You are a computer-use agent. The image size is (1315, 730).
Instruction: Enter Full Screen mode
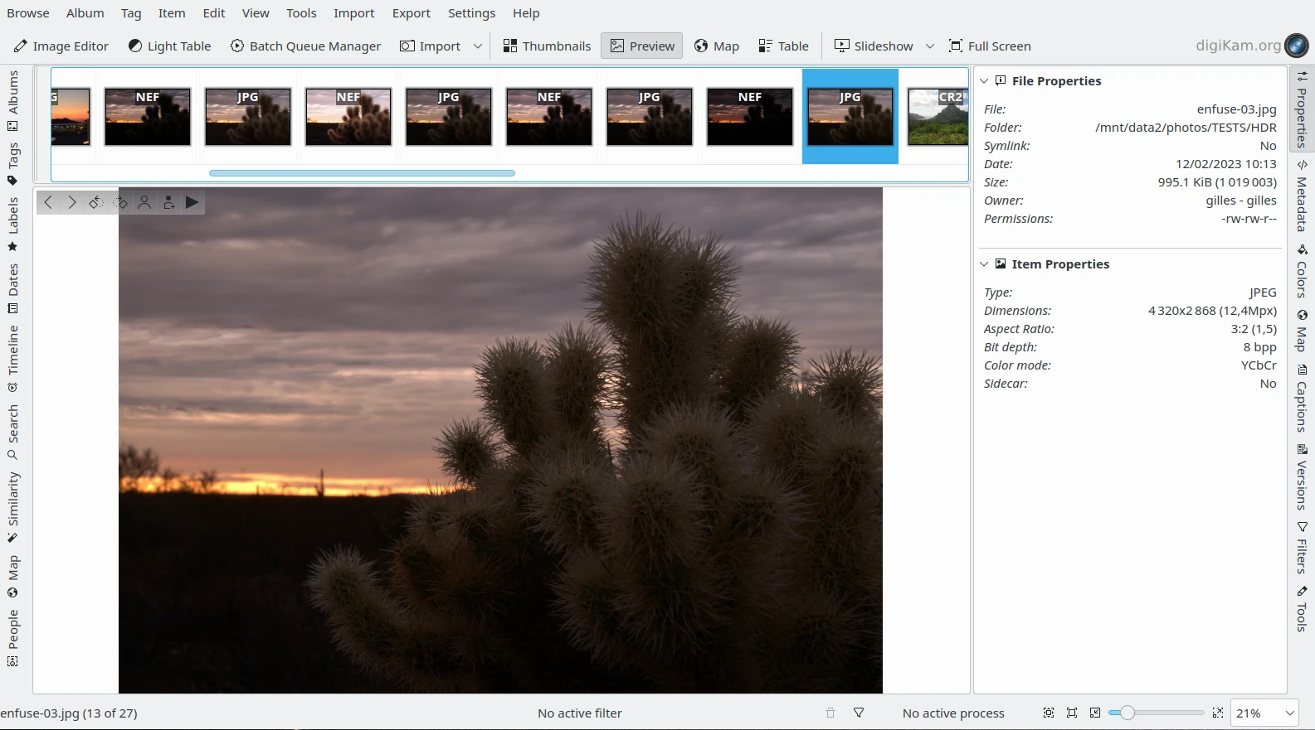990,46
